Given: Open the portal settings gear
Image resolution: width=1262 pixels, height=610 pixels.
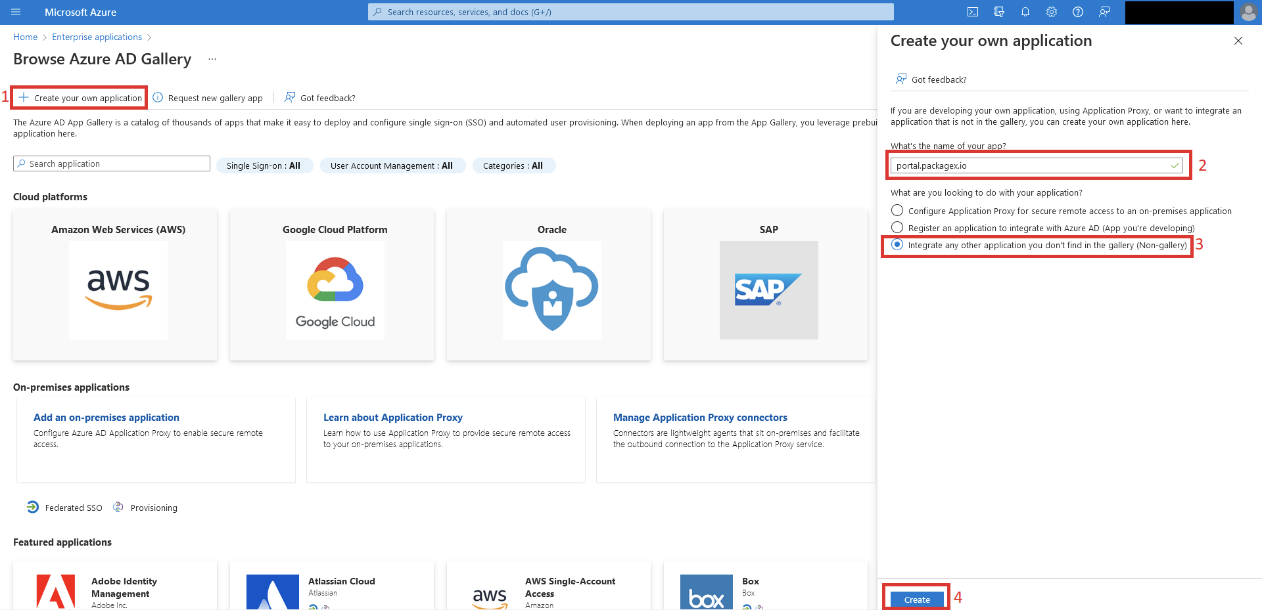Looking at the screenshot, I should point(1052,12).
